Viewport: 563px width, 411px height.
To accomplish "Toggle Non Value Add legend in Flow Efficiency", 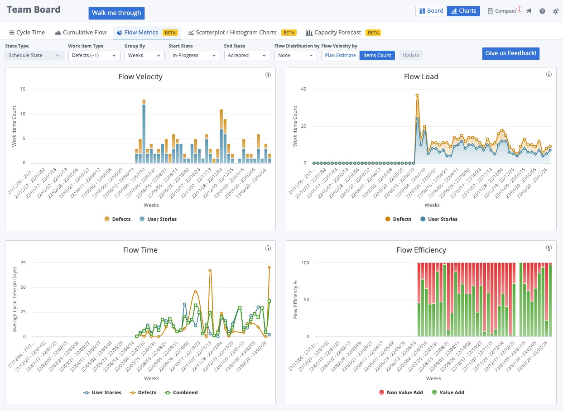I will coord(381,392).
